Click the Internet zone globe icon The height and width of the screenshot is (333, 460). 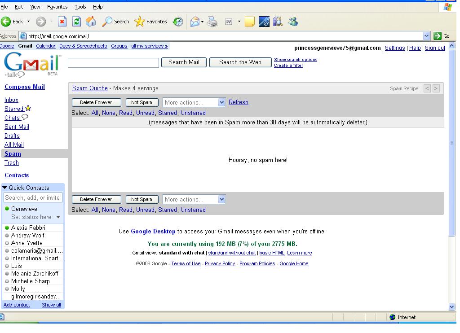click(392, 317)
